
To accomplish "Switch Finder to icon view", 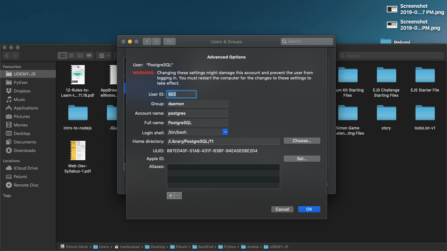I will coord(62,56).
